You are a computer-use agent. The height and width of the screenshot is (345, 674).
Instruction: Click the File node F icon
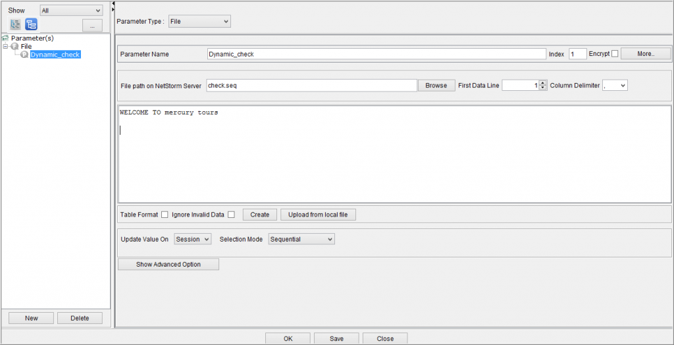pyautogui.click(x=15, y=47)
